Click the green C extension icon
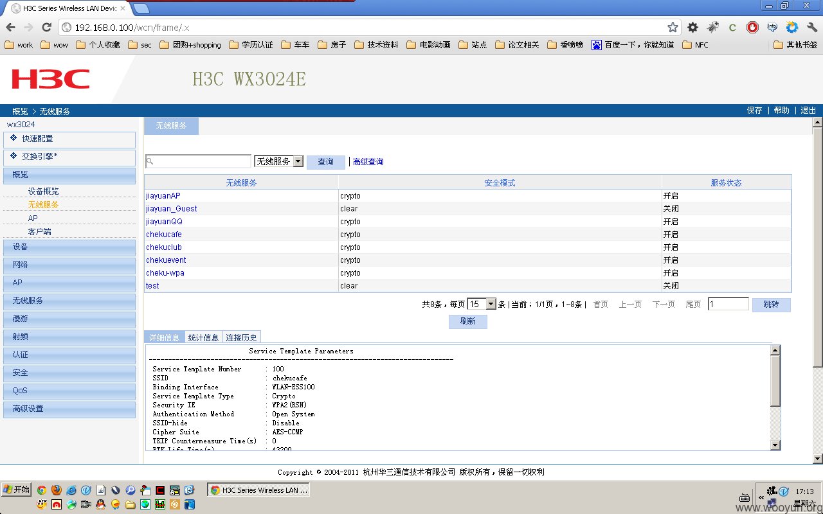 point(732,27)
